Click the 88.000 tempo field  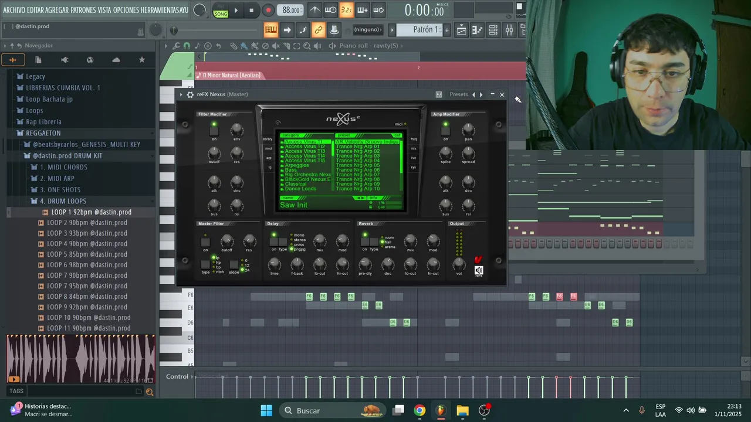pos(291,11)
